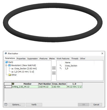
Task: Edit the O-Ring_2.62_44.12 member cell
Action: (25, 87)
